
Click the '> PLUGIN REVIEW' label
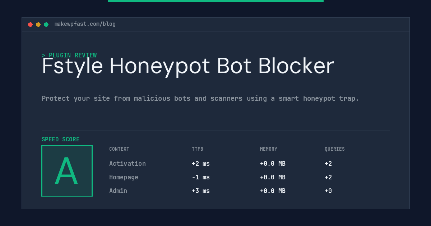pyautogui.click(x=69, y=55)
